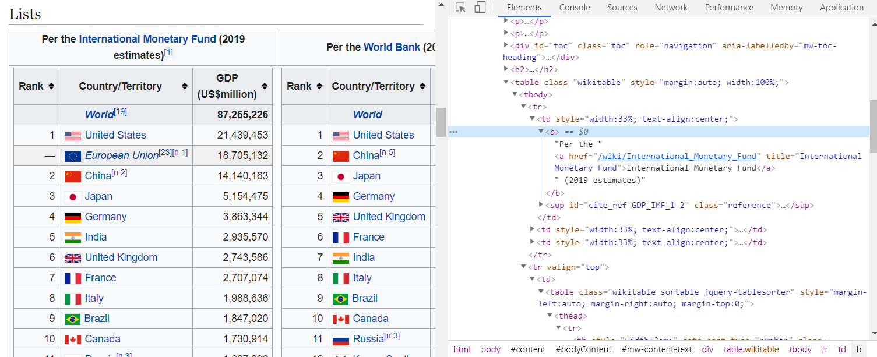The image size is (877, 357).
Task: Sort IMF table by Country/Territory sort arrows
Action: [x=185, y=86]
